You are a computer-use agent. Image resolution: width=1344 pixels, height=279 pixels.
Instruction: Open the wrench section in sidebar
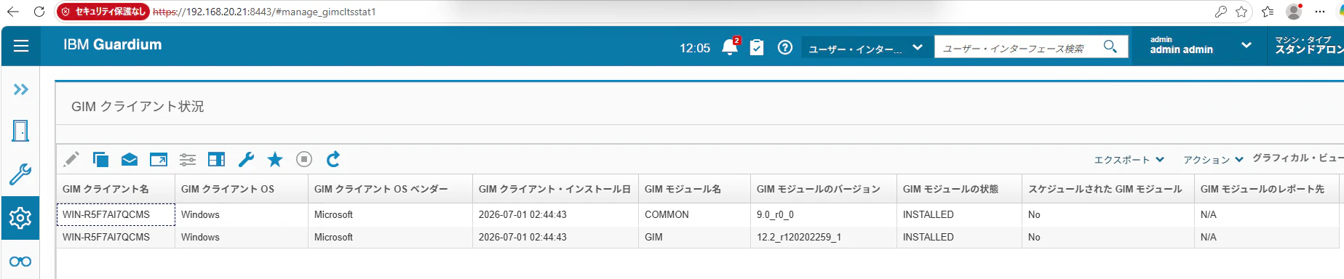(20, 174)
